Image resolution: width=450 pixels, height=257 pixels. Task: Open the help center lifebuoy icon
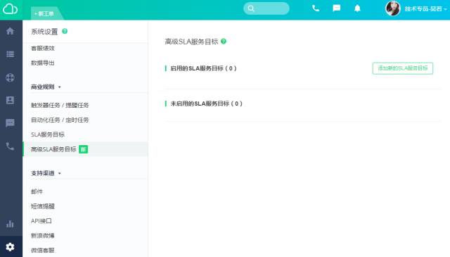tap(10, 77)
